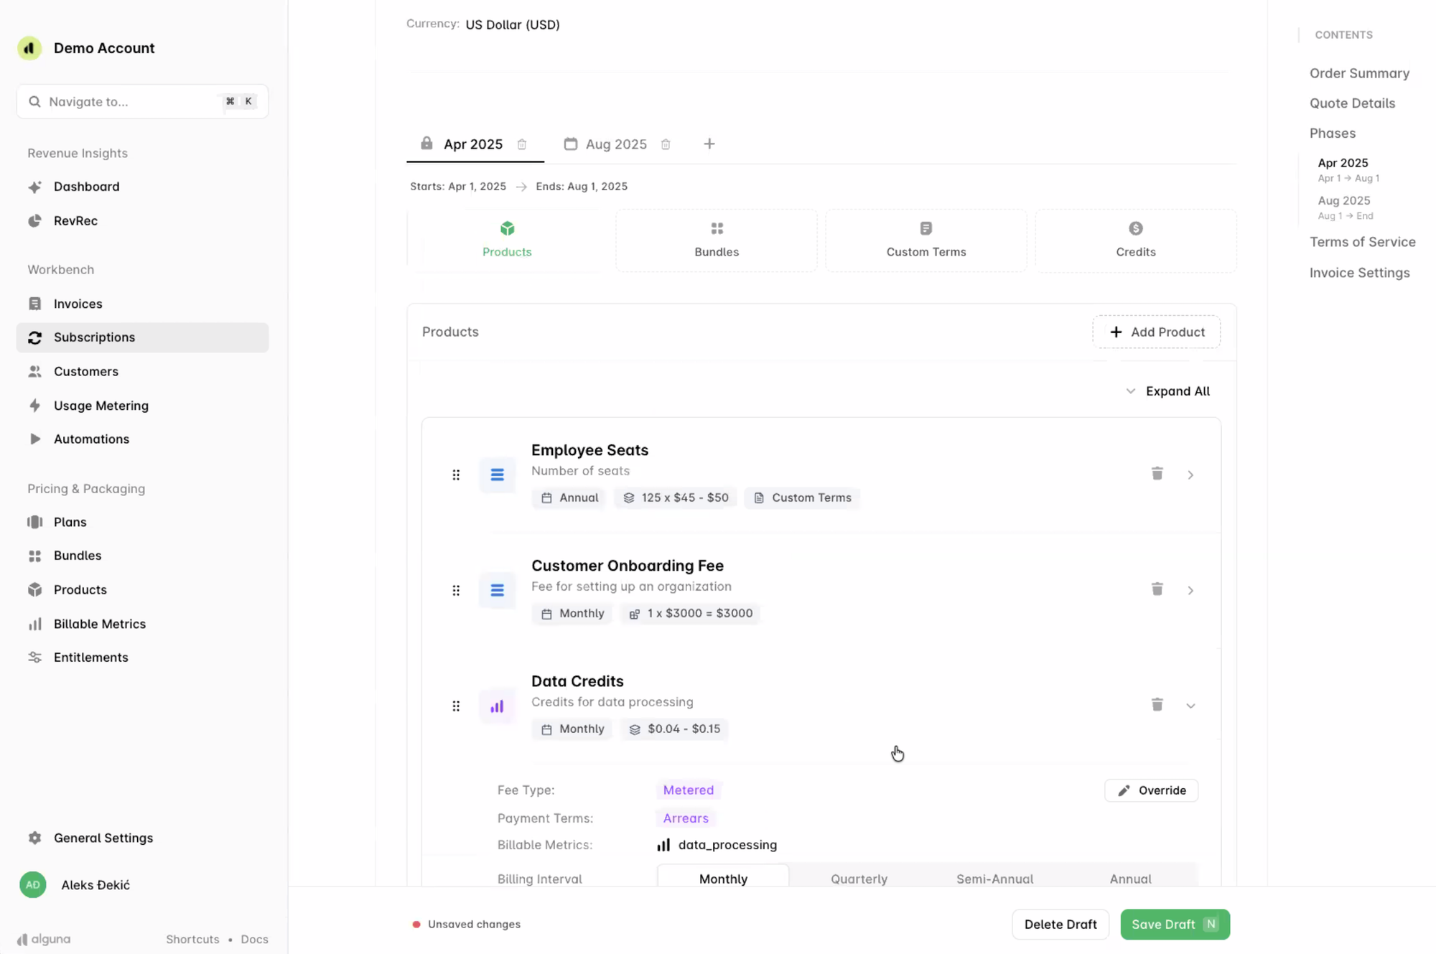Switch to Aug 2025 phase tab

[615, 144]
